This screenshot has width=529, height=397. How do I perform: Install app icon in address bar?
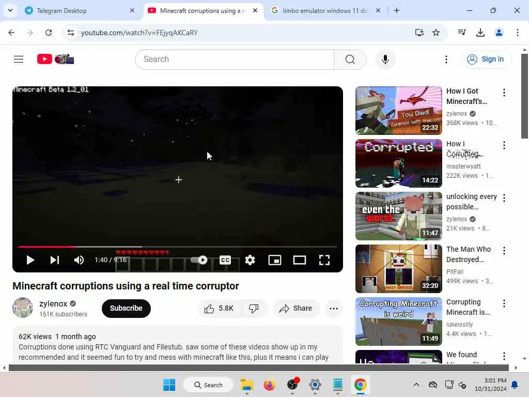click(419, 33)
